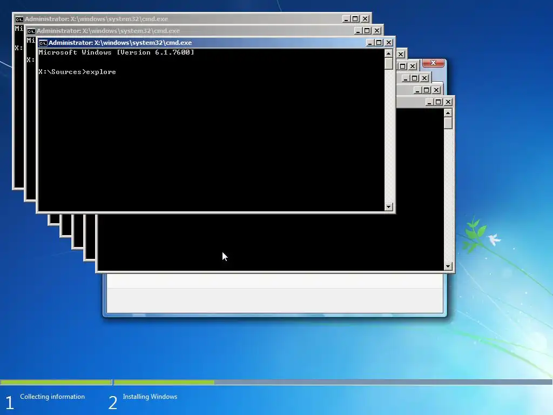
Task: Click the 'Collecting information' step label
Action: (x=52, y=397)
